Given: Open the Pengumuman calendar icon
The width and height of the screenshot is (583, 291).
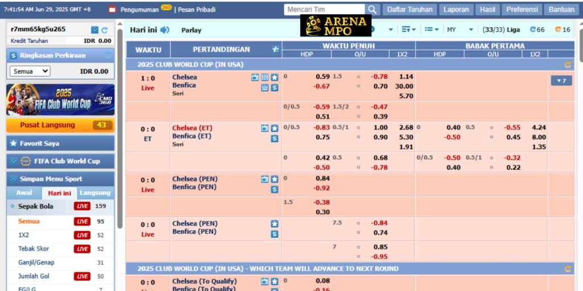Looking at the screenshot, I should 112,10.
